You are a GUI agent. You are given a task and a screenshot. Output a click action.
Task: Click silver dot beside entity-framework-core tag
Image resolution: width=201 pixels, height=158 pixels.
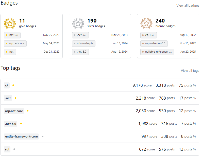[x=43, y=137]
